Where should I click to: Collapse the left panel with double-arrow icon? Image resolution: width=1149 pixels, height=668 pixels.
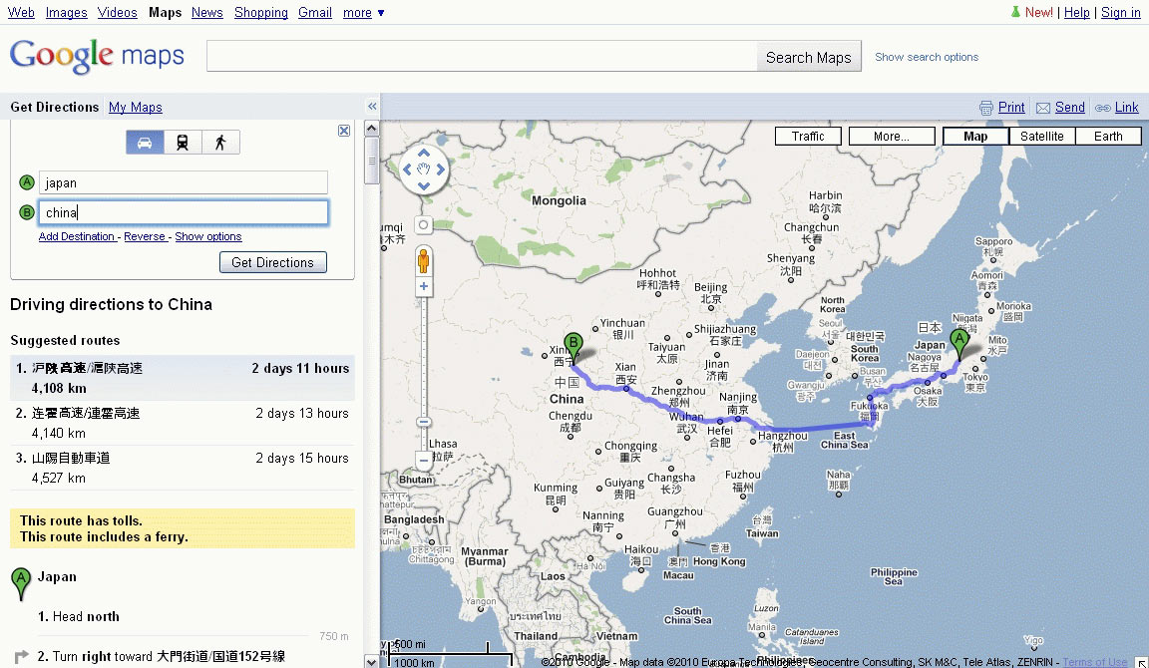pyautogui.click(x=372, y=107)
